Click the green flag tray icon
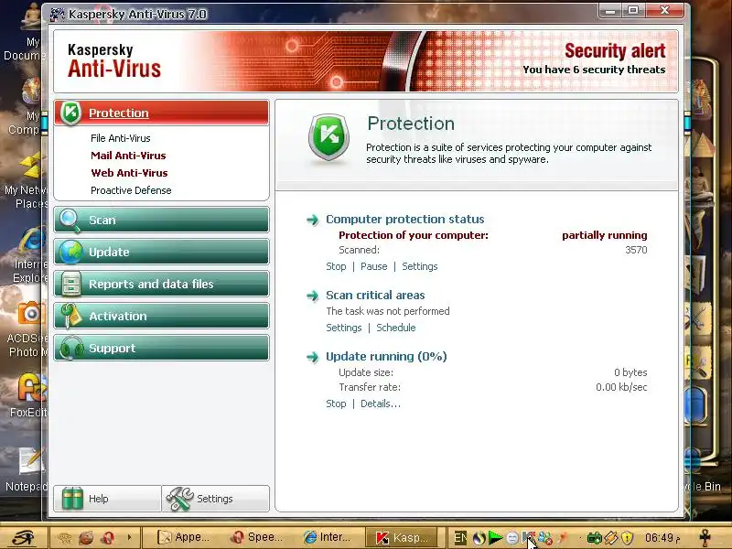732x549 pixels. [x=495, y=538]
